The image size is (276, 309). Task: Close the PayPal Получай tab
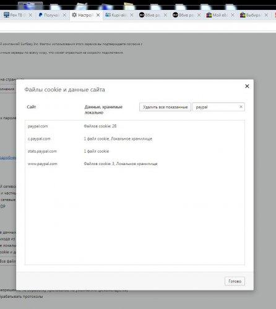coord(64,15)
